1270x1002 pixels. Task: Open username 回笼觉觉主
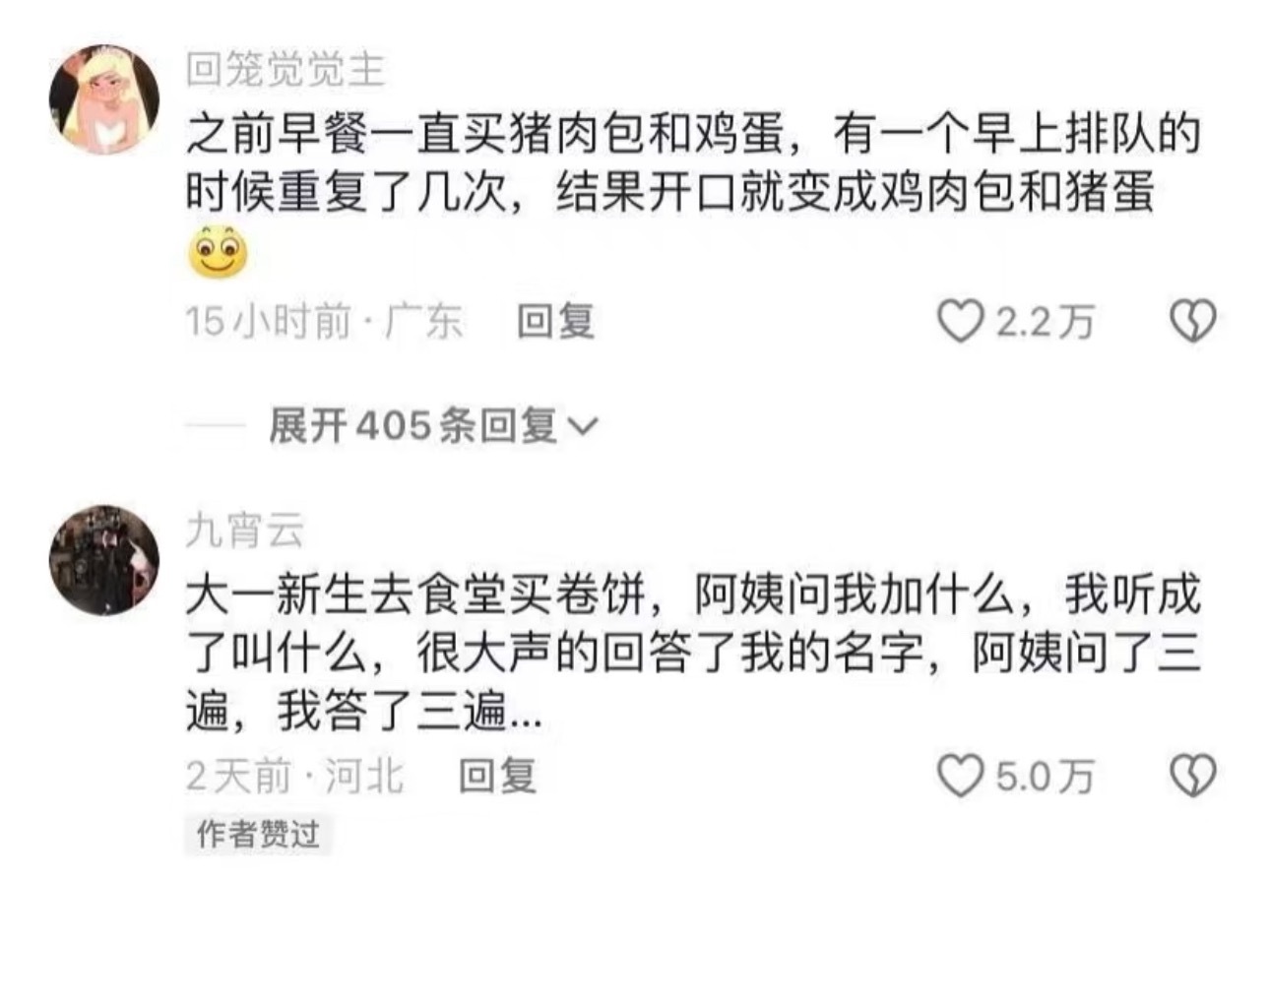(286, 70)
